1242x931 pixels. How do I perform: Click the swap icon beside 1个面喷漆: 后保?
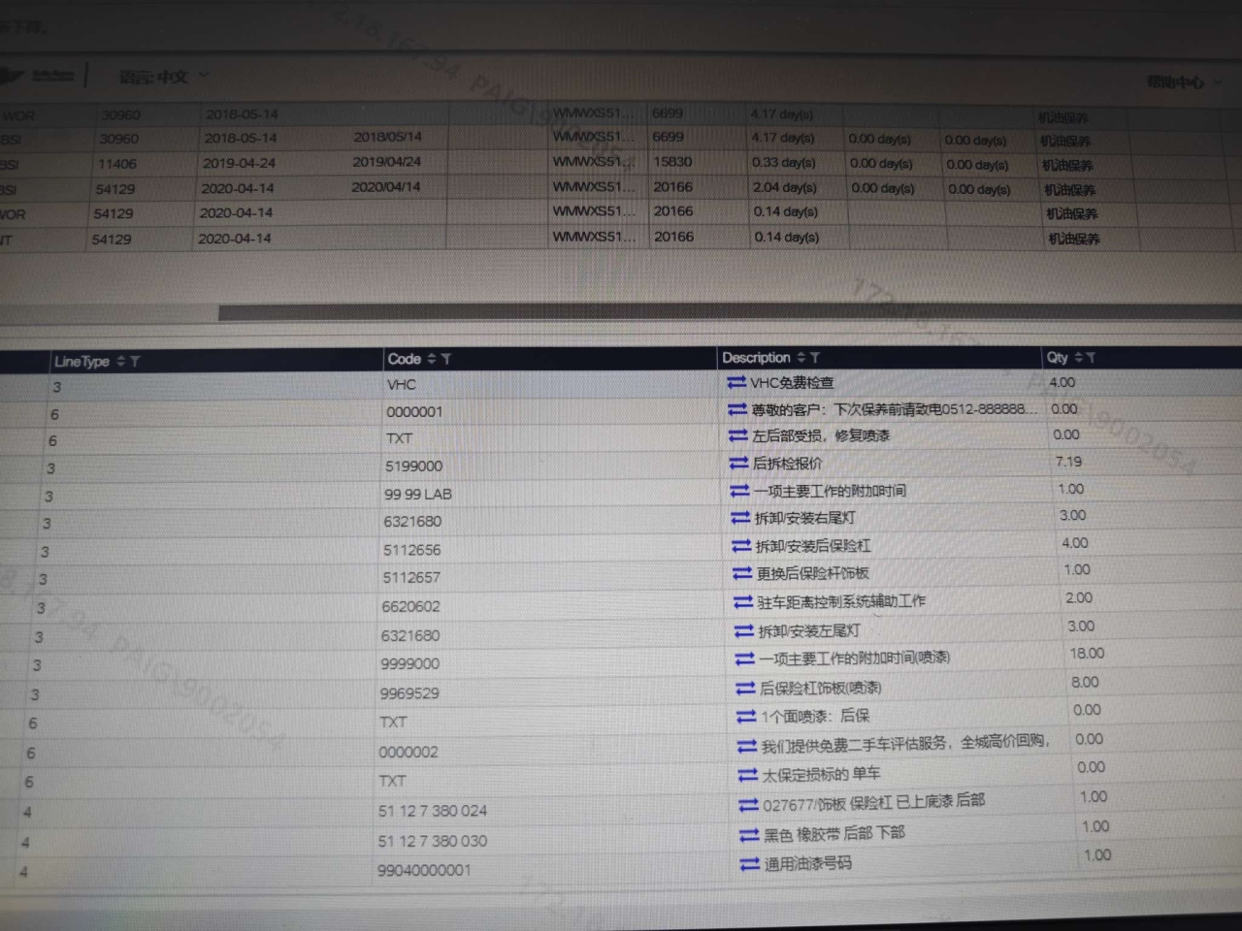pos(747,717)
